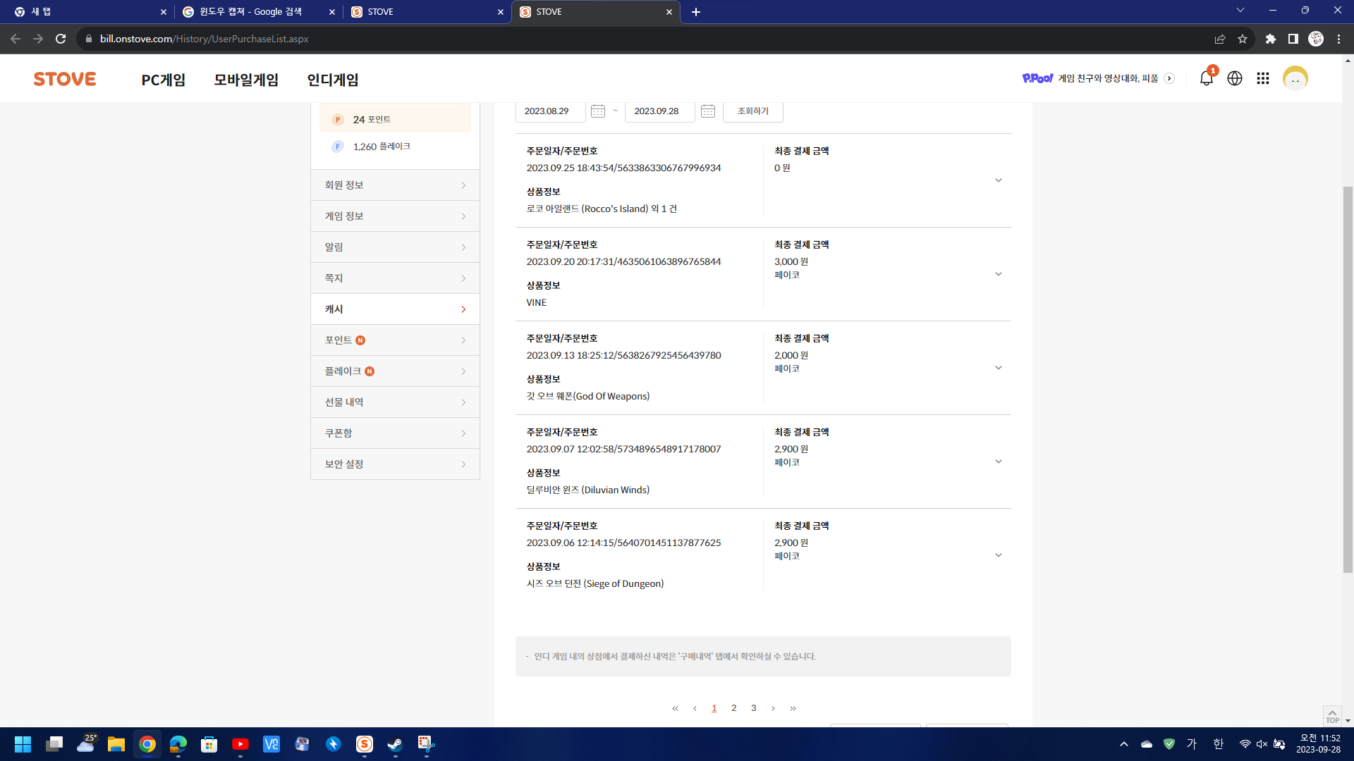Open the Windows Start menu
Screen dimensions: 1354x761
coord(23,744)
